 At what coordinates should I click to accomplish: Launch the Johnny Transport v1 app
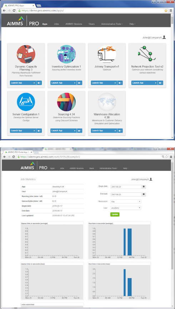click(104, 83)
